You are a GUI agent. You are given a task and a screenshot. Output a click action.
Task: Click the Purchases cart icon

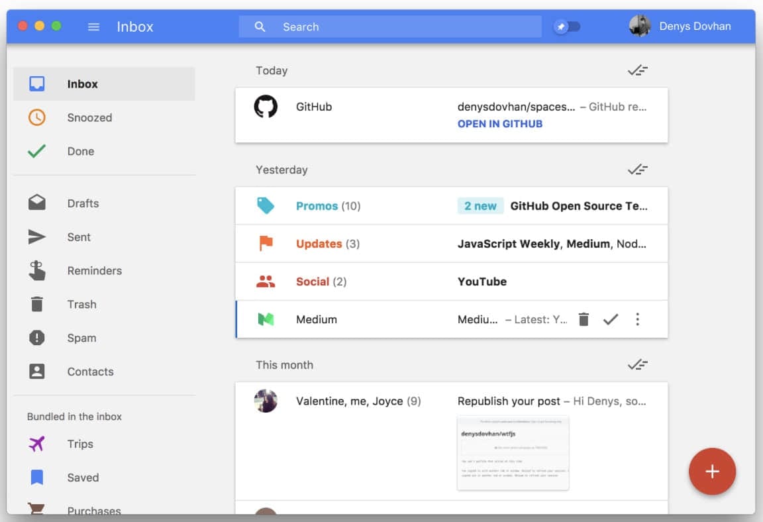[x=37, y=509]
